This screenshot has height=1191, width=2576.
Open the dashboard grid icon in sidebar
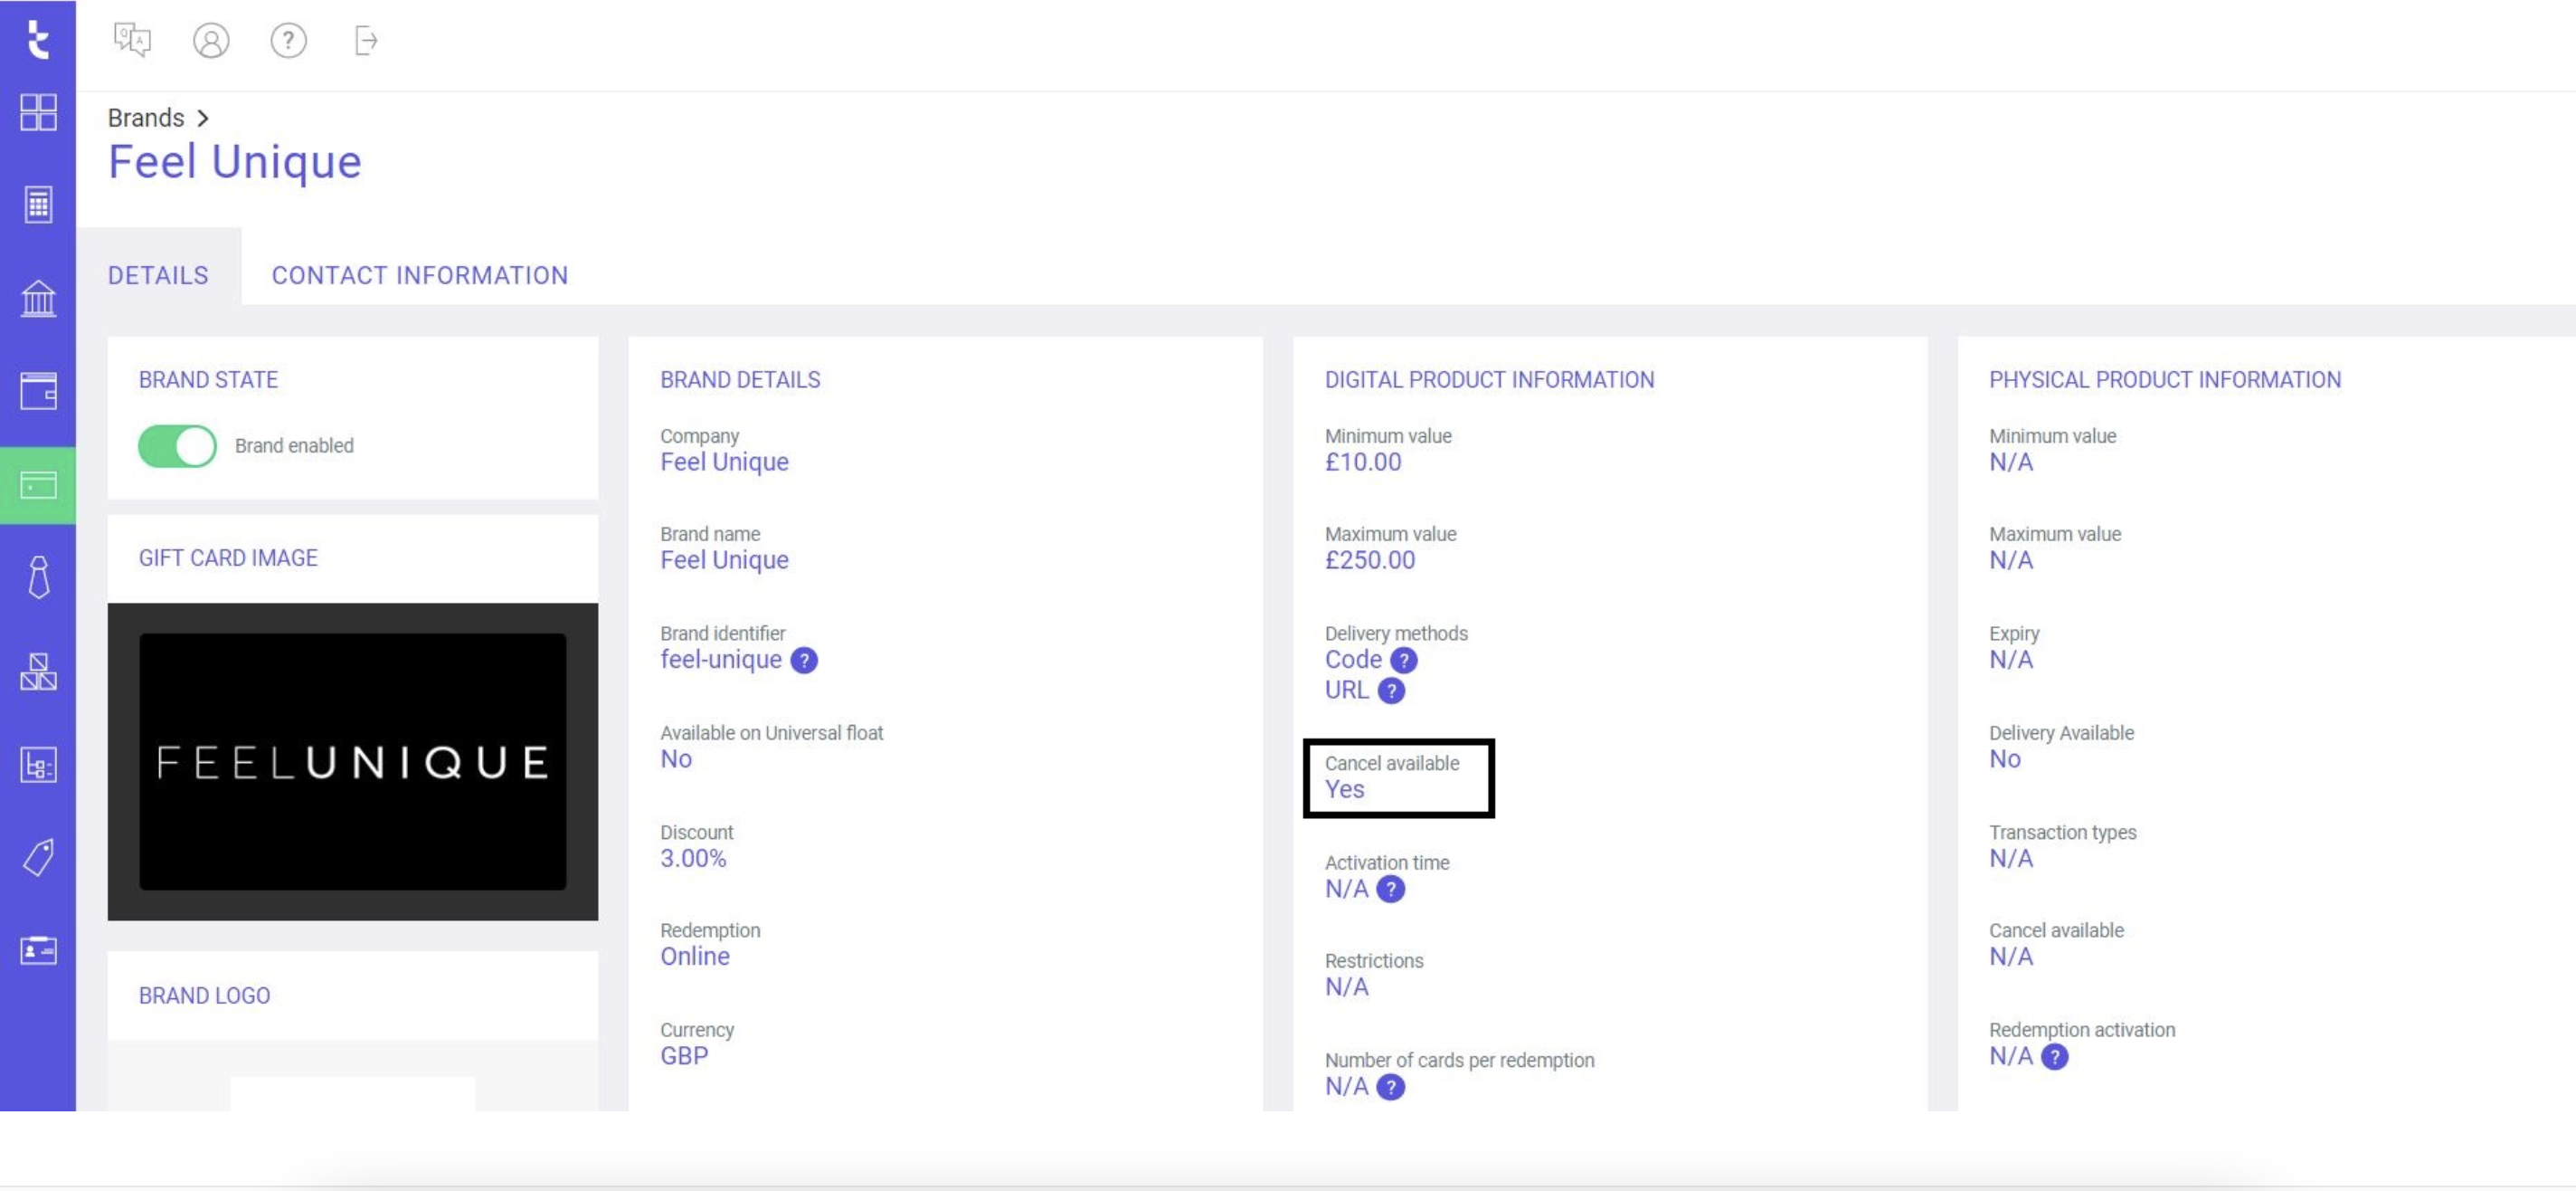pyautogui.click(x=38, y=112)
